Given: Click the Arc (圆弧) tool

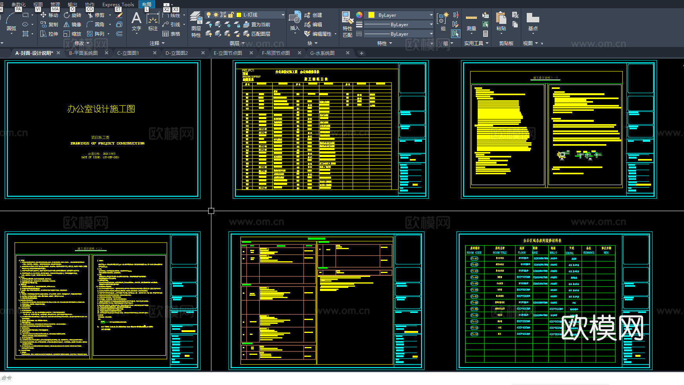Looking at the screenshot, I should click(11, 22).
